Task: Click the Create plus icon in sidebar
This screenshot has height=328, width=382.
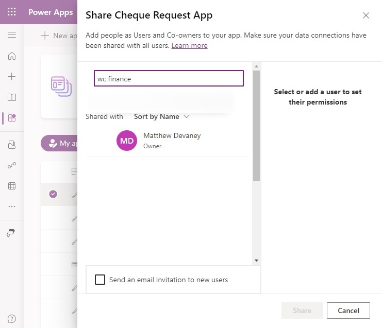Action: [12, 77]
